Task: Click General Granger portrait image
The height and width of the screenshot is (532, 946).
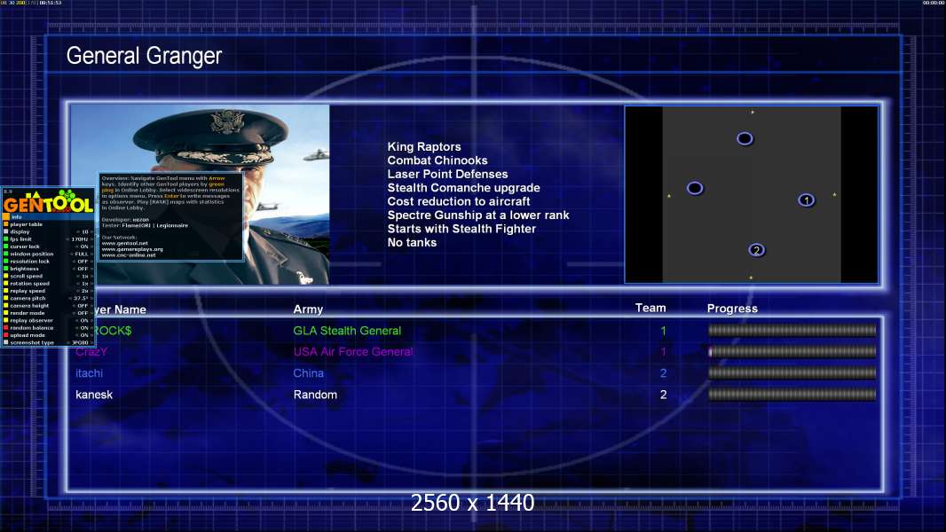Action: click(x=201, y=194)
